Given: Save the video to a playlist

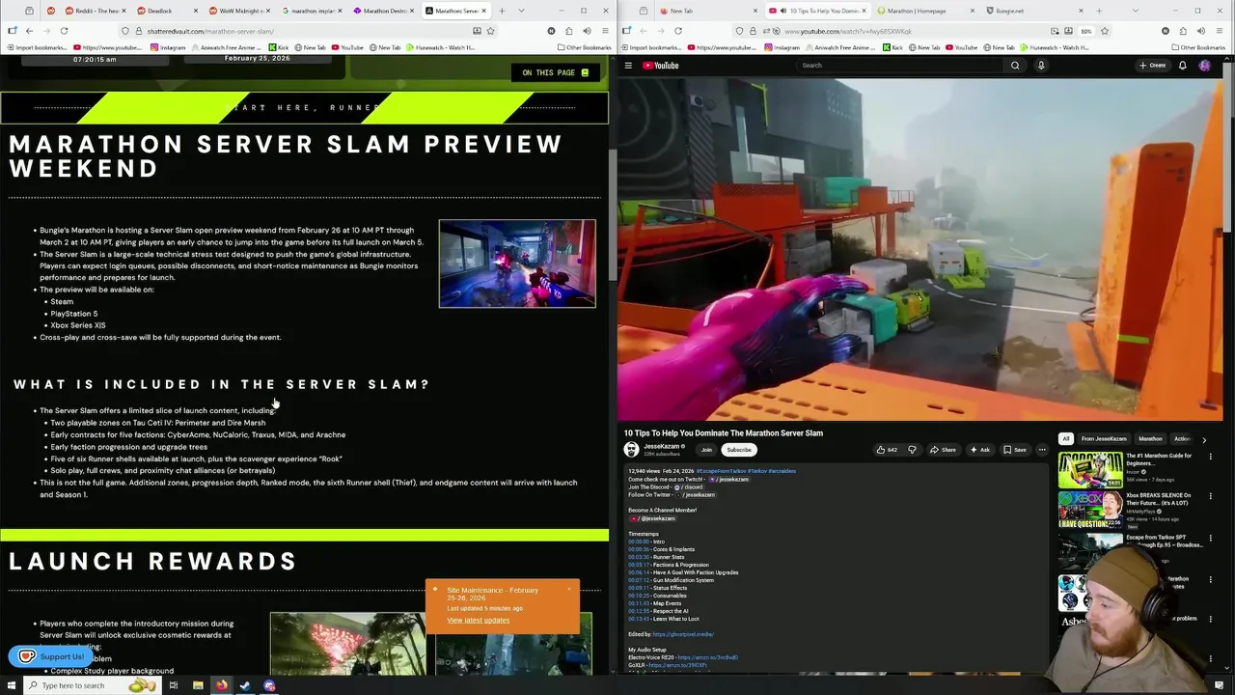Looking at the screenshot, I should (x=1015, y=450).
